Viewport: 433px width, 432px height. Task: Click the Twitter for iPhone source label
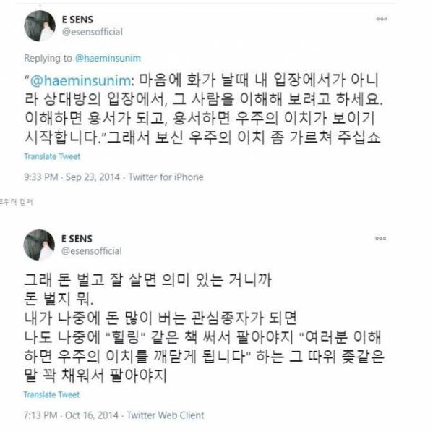coord(166,177)
